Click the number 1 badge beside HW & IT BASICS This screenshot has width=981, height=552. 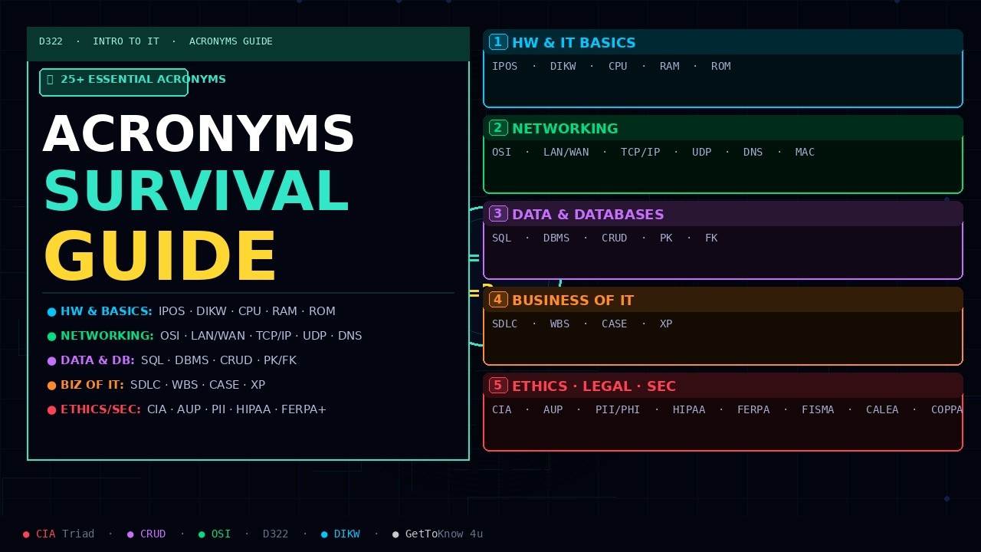tap(498, 42)
